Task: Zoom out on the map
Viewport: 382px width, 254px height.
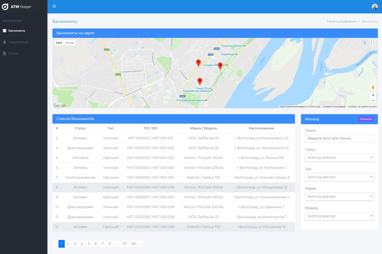Action: click(x=373, y=101)
